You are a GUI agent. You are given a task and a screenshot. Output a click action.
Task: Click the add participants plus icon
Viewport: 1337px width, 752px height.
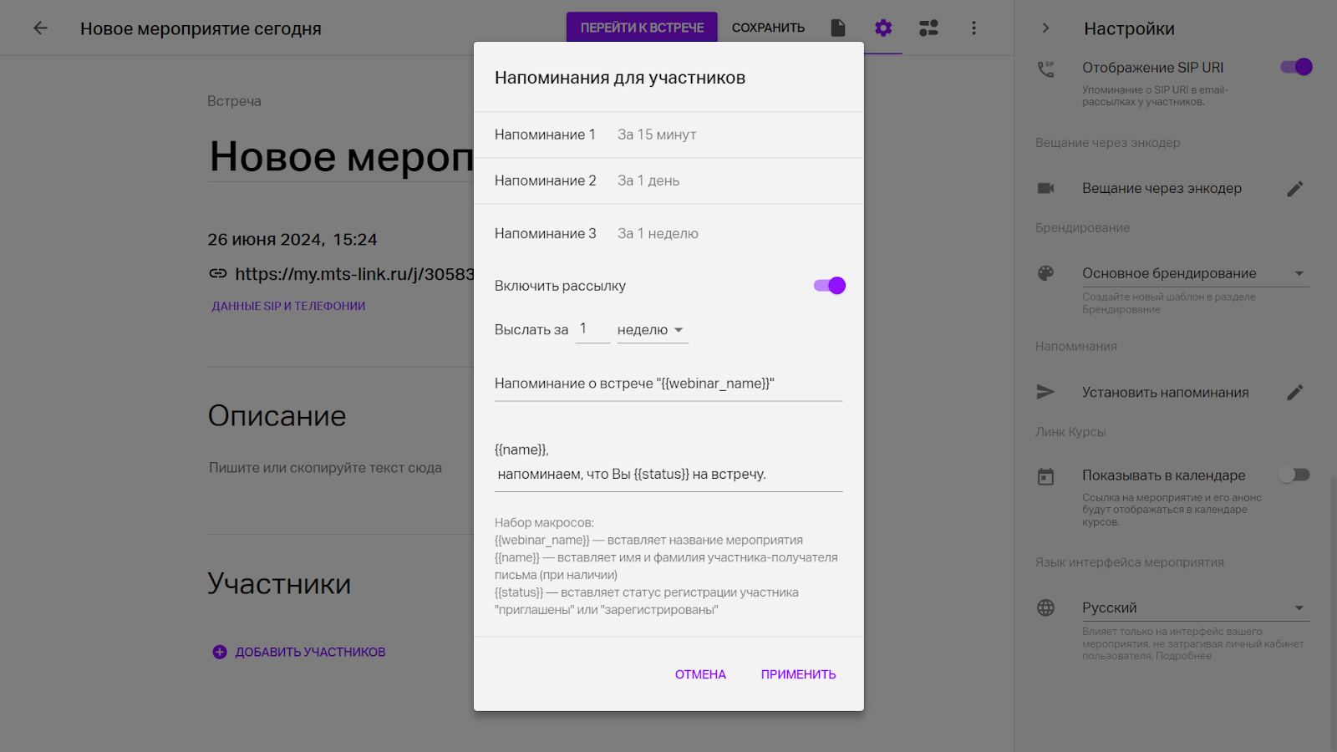tap(220, 653)
